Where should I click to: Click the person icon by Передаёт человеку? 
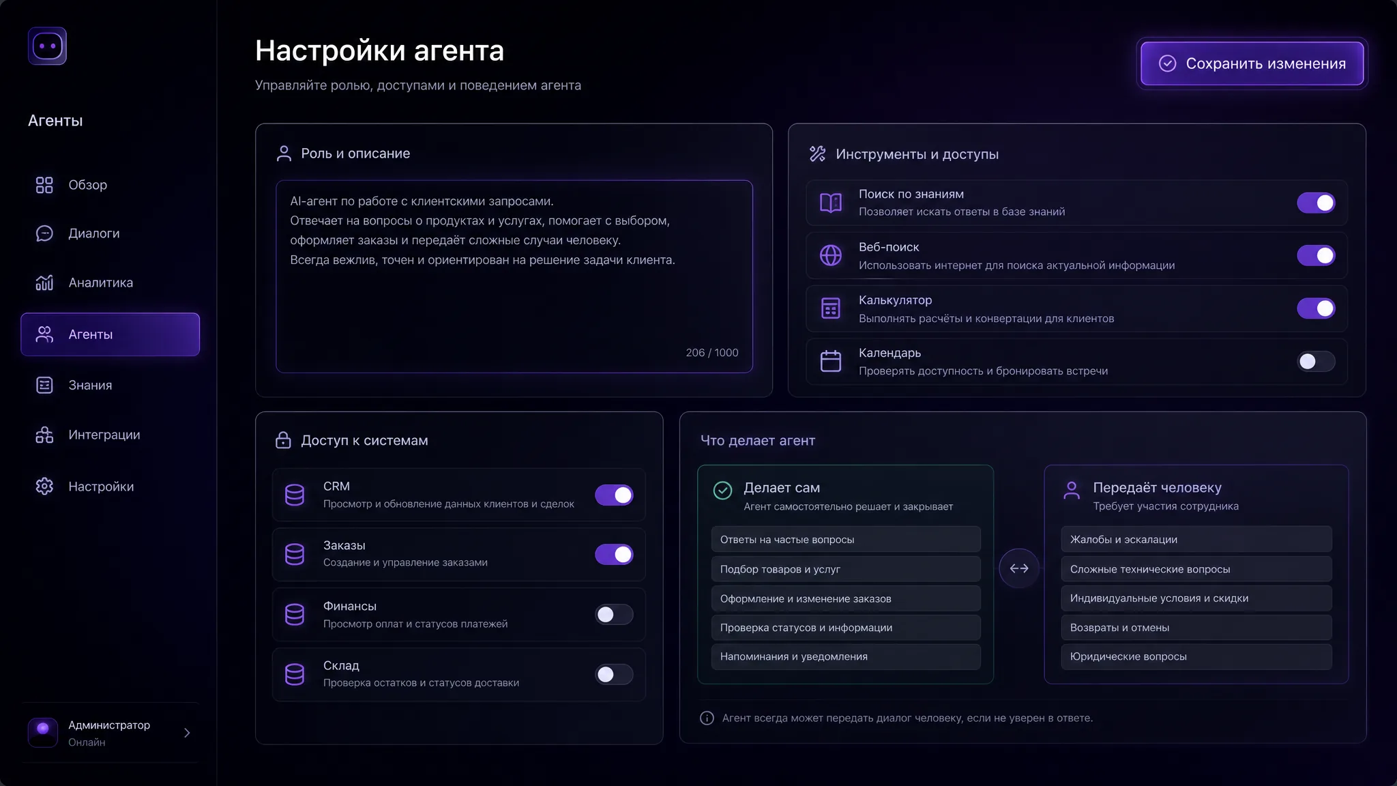tap(1072, 490)
